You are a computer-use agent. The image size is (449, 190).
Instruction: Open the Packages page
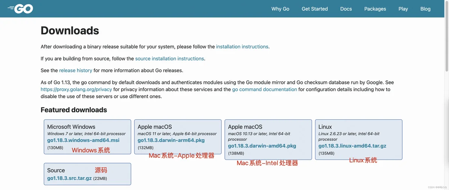tap(375, 9)
